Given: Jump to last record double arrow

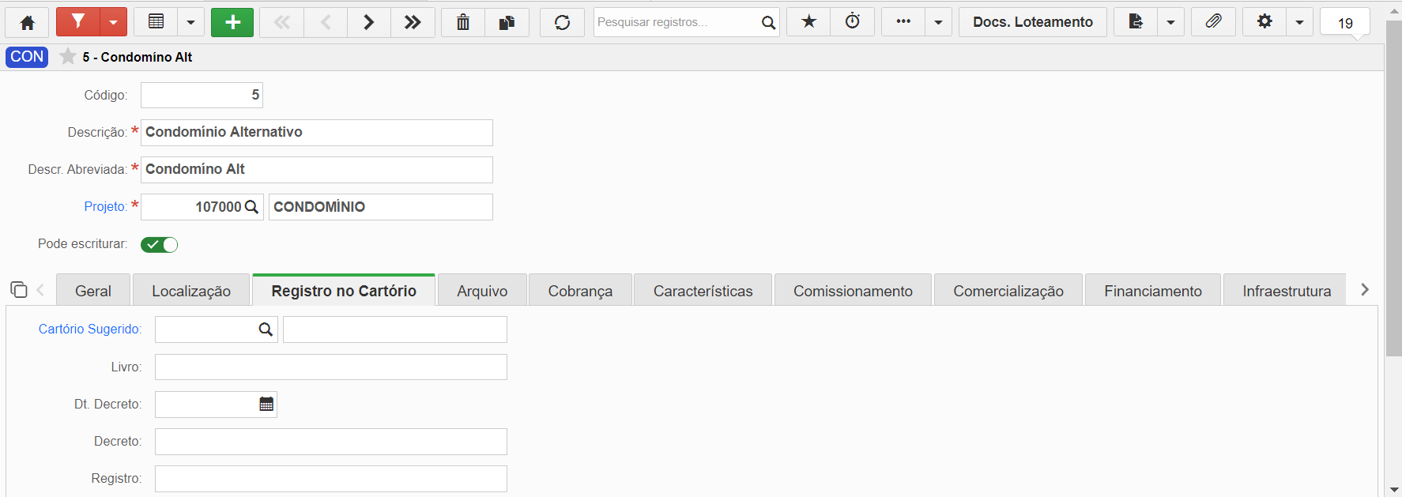Looking at the screenshot, I should coord(413,22).
